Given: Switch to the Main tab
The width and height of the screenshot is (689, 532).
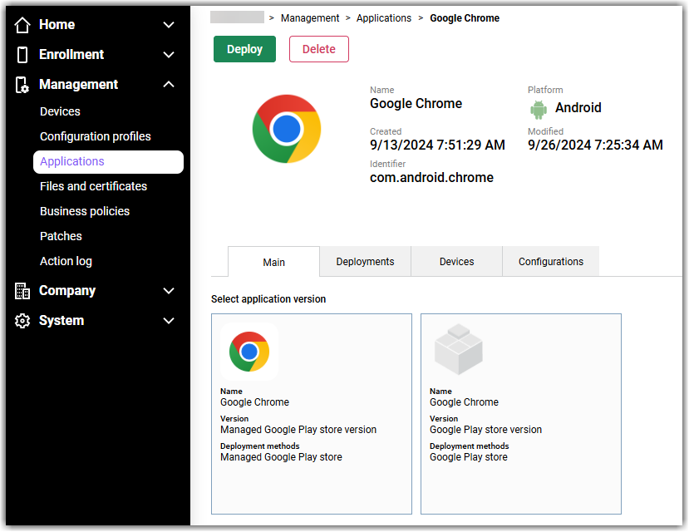Looking at the screenshot, I should [x=273, y=262].
